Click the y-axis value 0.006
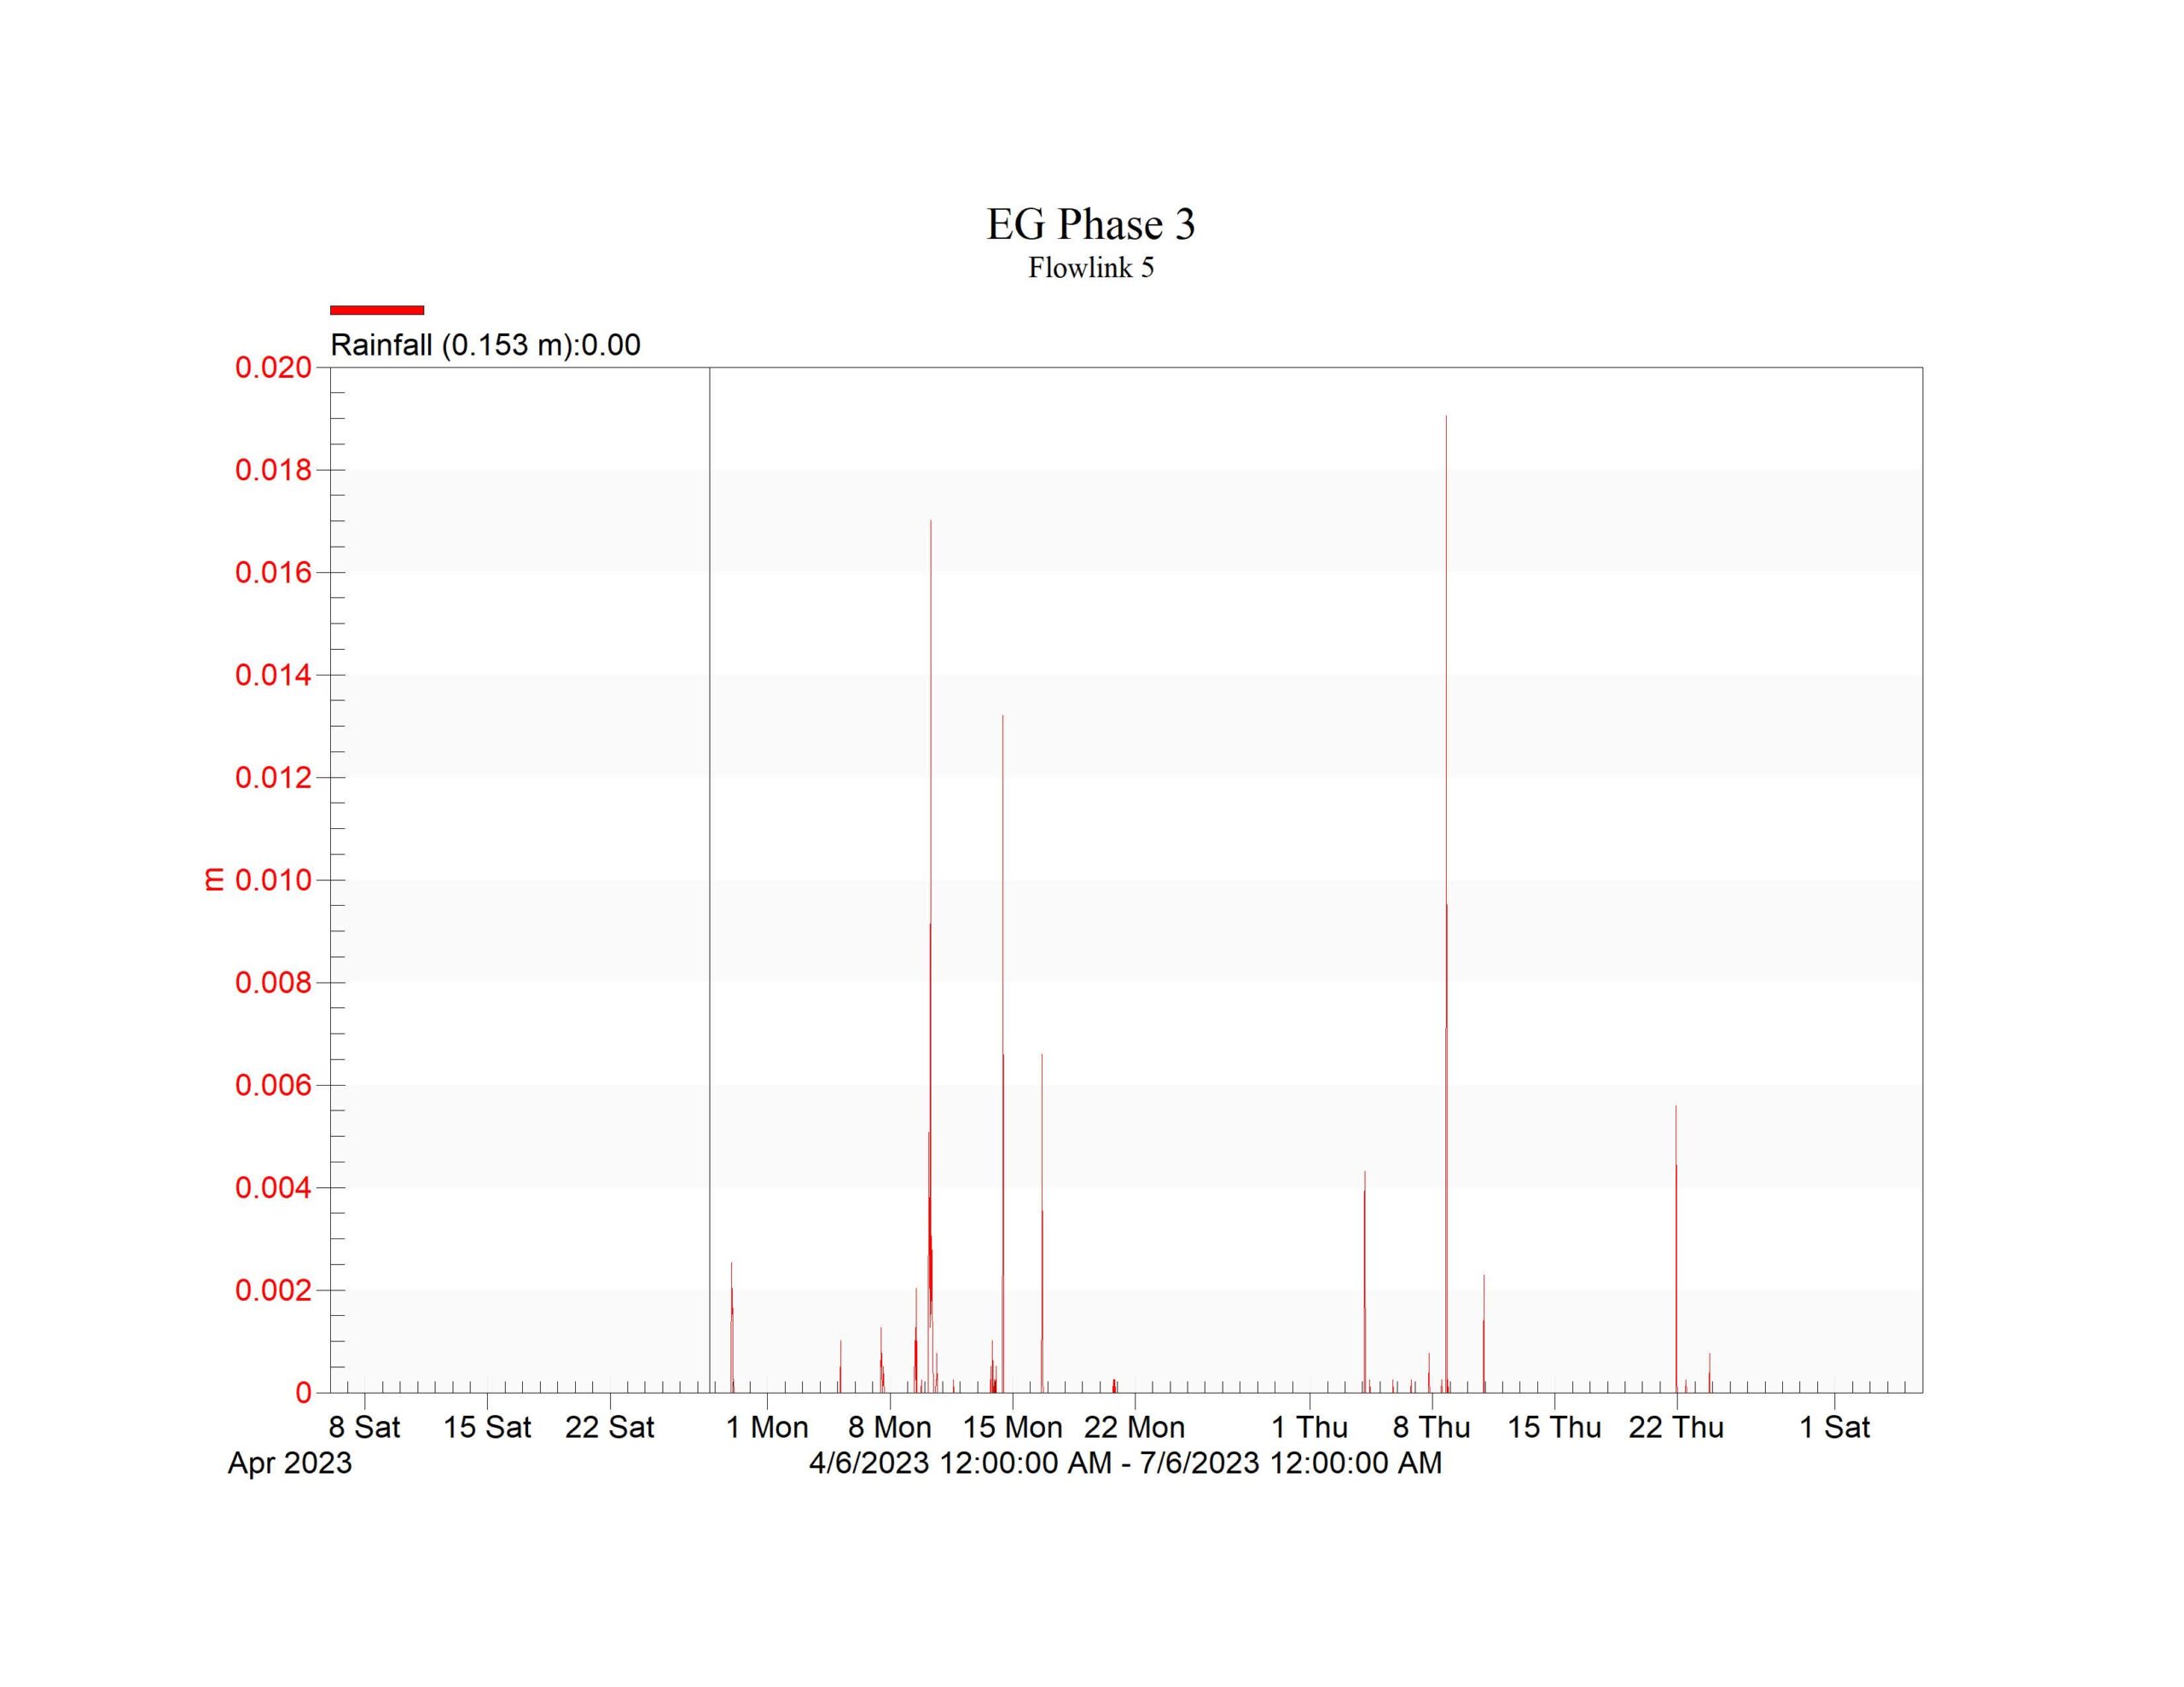 (273, 1085)
